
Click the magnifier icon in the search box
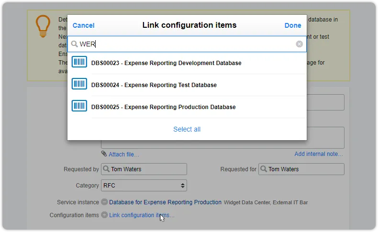(x=75, y=44)
